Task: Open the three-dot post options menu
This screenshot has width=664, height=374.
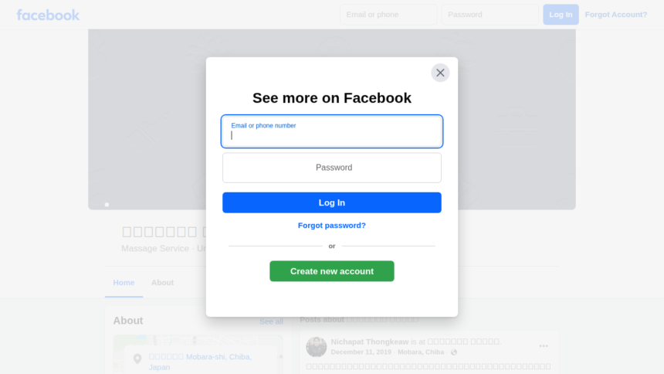Action: point(544,346)
